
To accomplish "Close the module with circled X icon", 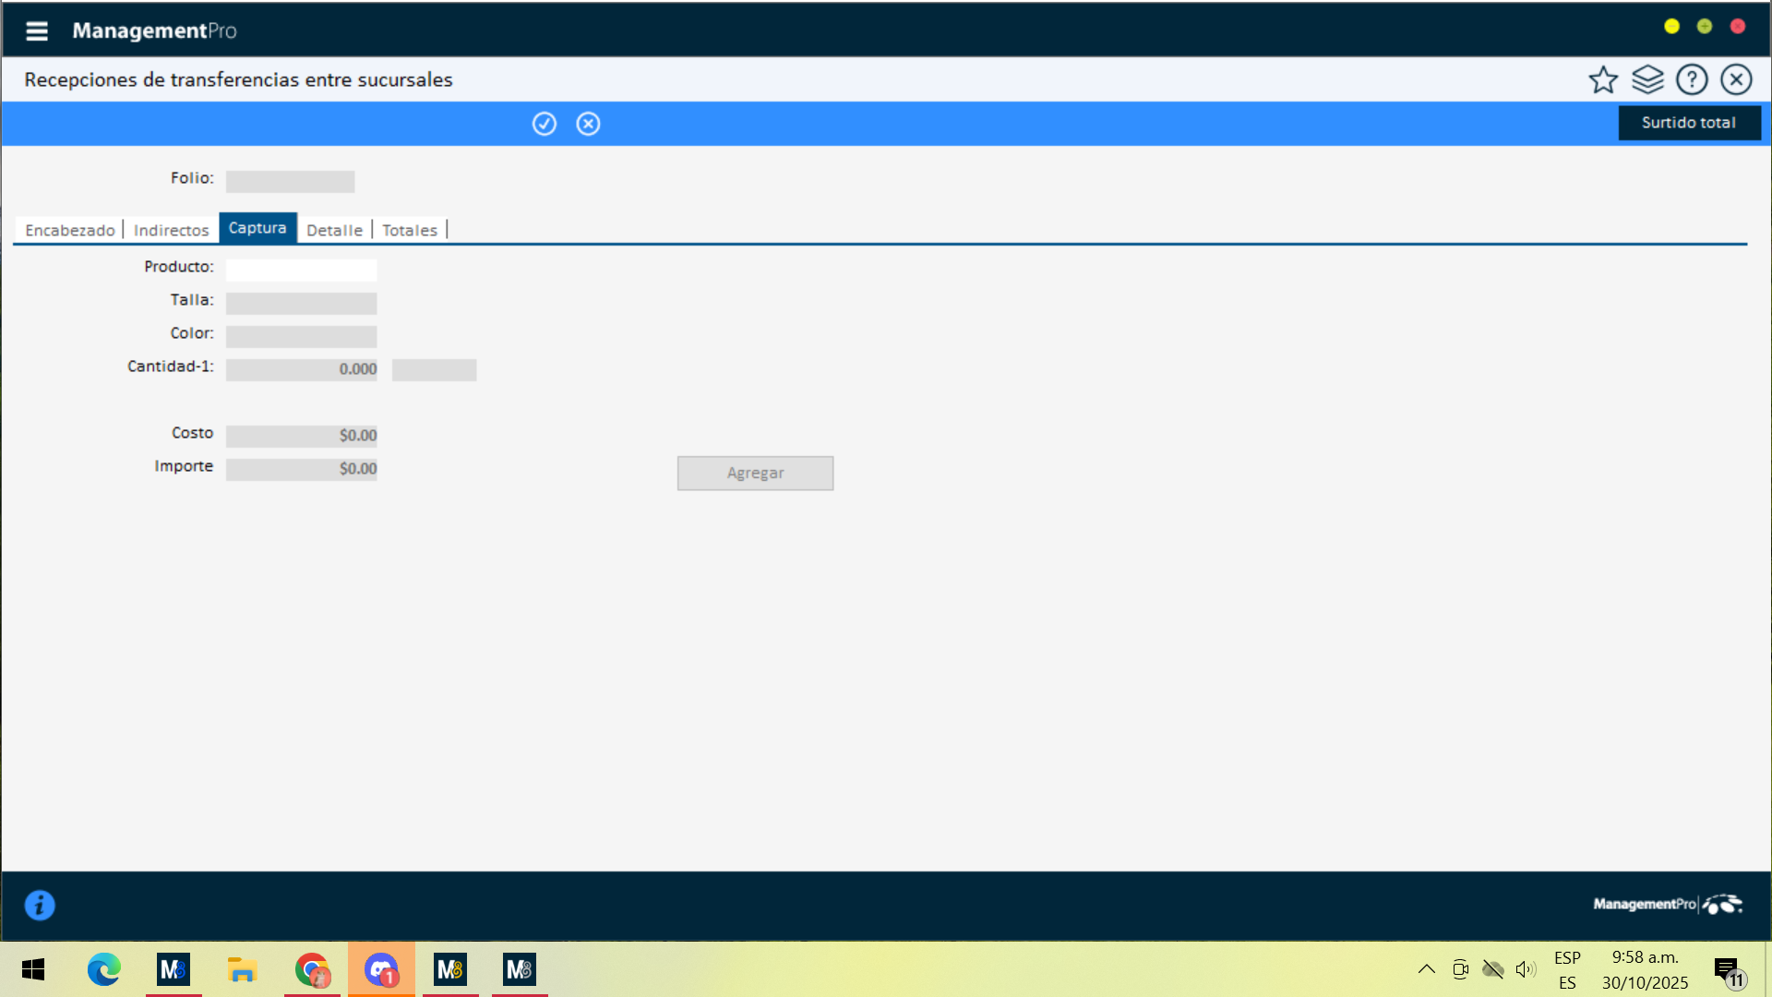I will [1736, 80].
